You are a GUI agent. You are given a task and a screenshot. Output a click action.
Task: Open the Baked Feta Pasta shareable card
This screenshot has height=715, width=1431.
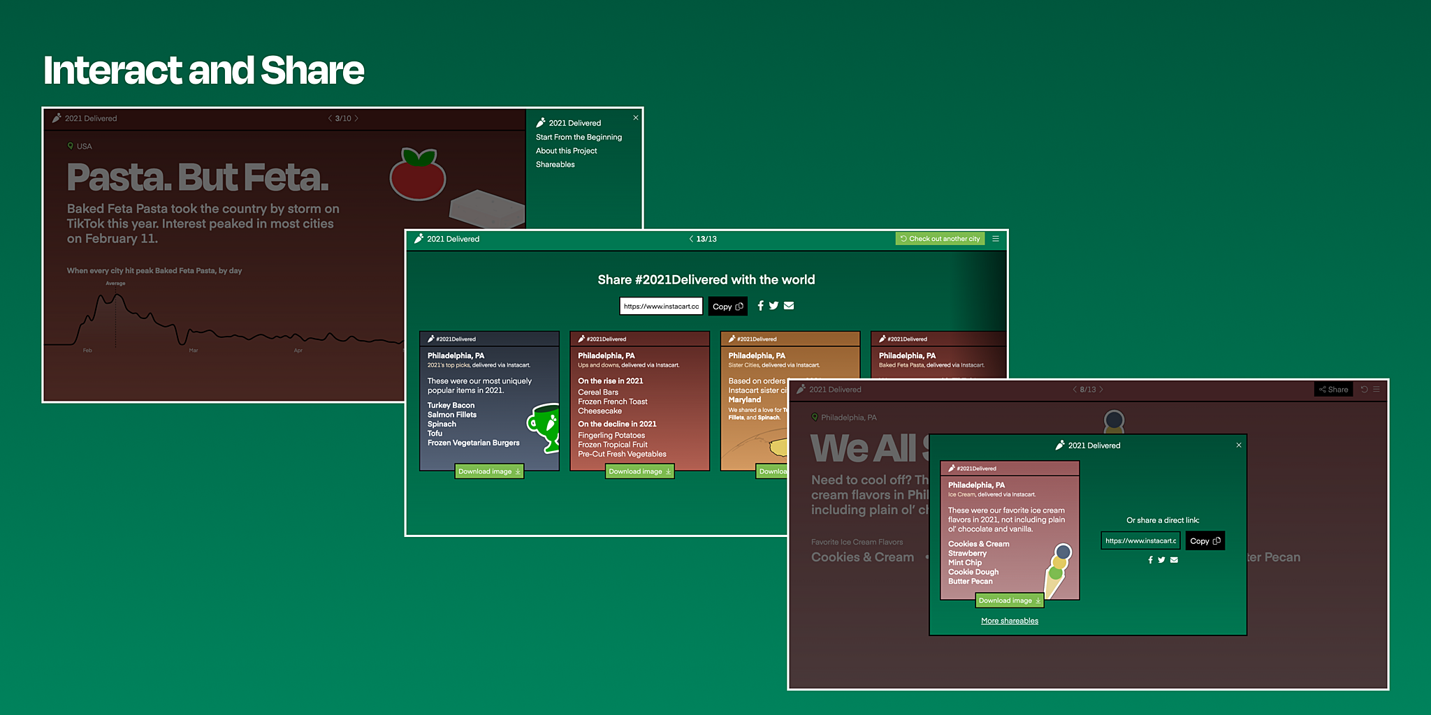(x=938, y=355)
